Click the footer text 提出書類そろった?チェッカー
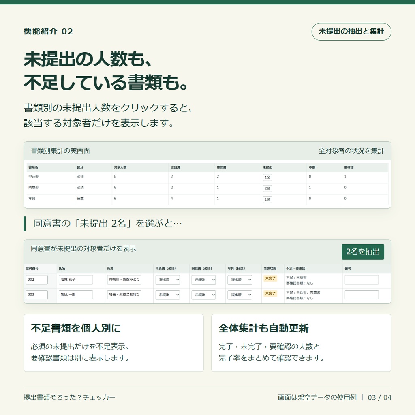415x415 pixels. pyautogui.click(x=69, y=397)
